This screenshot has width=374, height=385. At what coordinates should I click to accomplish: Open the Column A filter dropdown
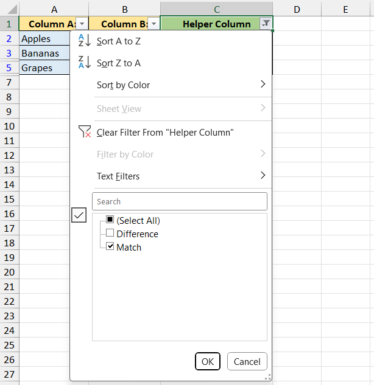(82, 24)
